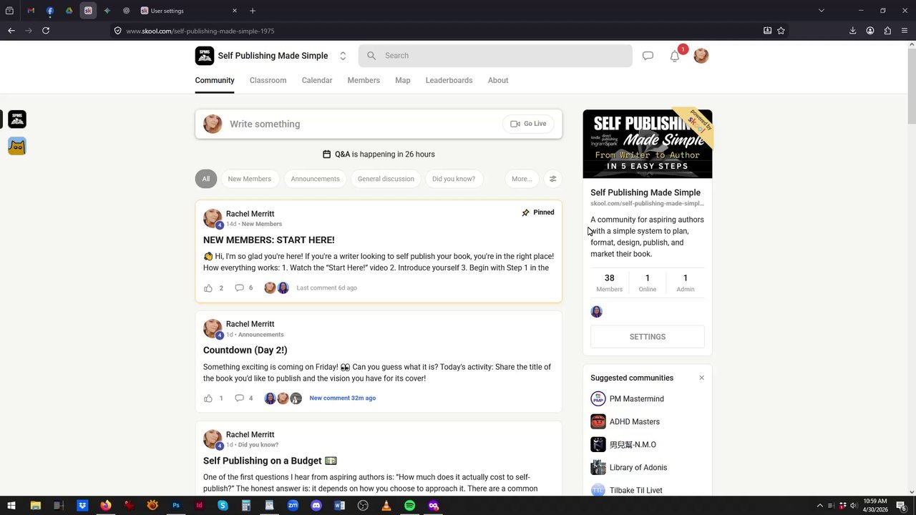Open the Spotify taskbar icon

(x=409, y=506)
